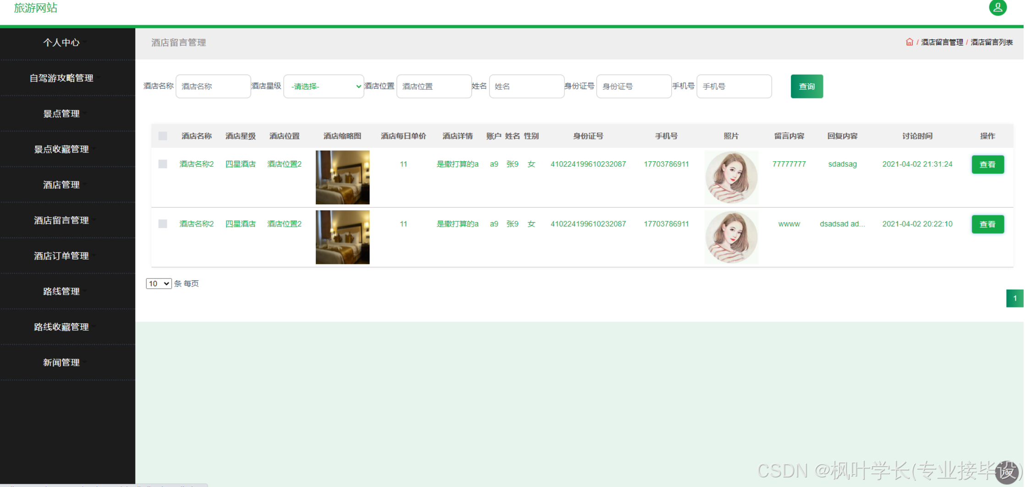The image size is (1025, 487).
Task: Click 酒店每日单价 column header
Action: pos(403,136)
